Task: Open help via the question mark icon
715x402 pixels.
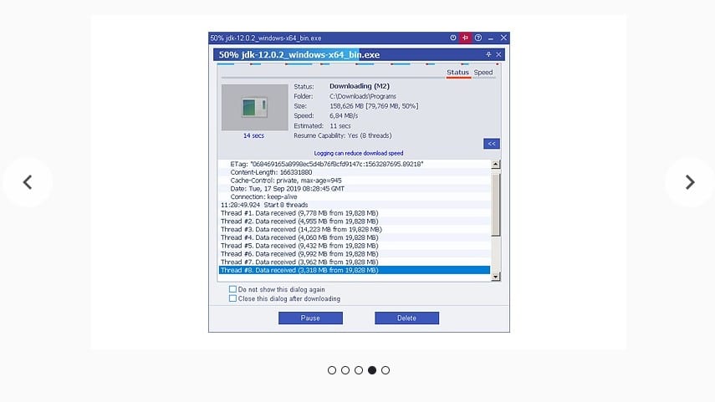Action: (478, 38)
